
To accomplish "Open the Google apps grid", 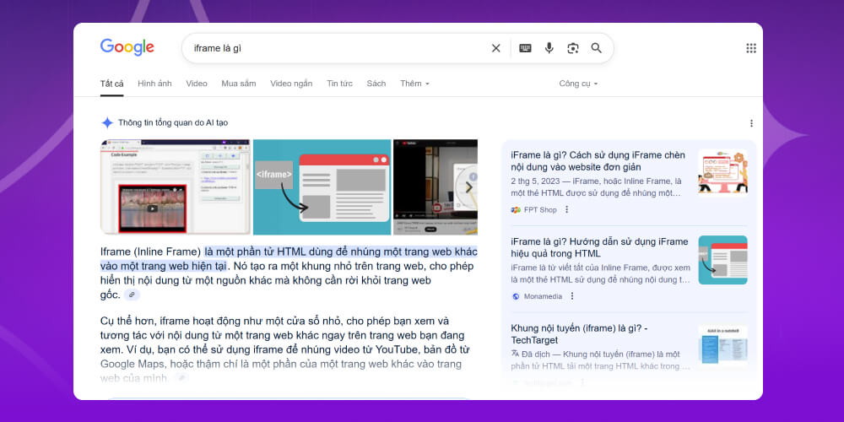I will click(x=751, y=48).
